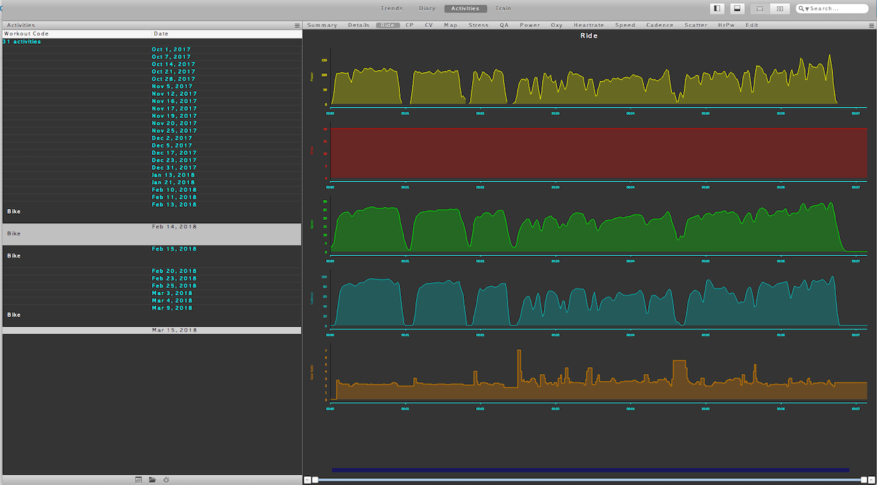This screenshot has height=485, width=877.
Task: Click the search magnifier icon
Action: 802,9
